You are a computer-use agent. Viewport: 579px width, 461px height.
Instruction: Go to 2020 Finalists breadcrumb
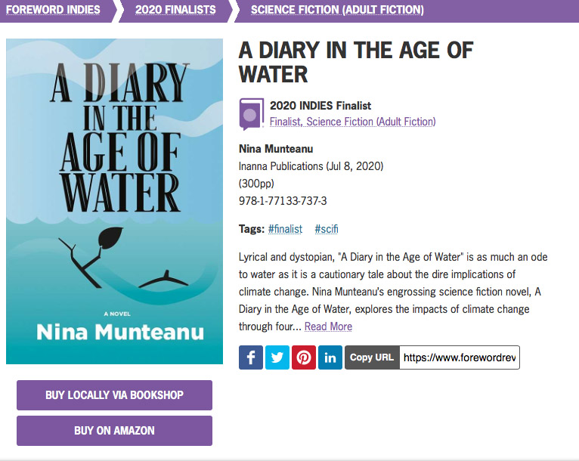(x=175, y=10)
